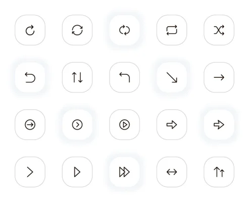Click the plain right arrow icon
The image size is (249, 202).
point(219,77)
